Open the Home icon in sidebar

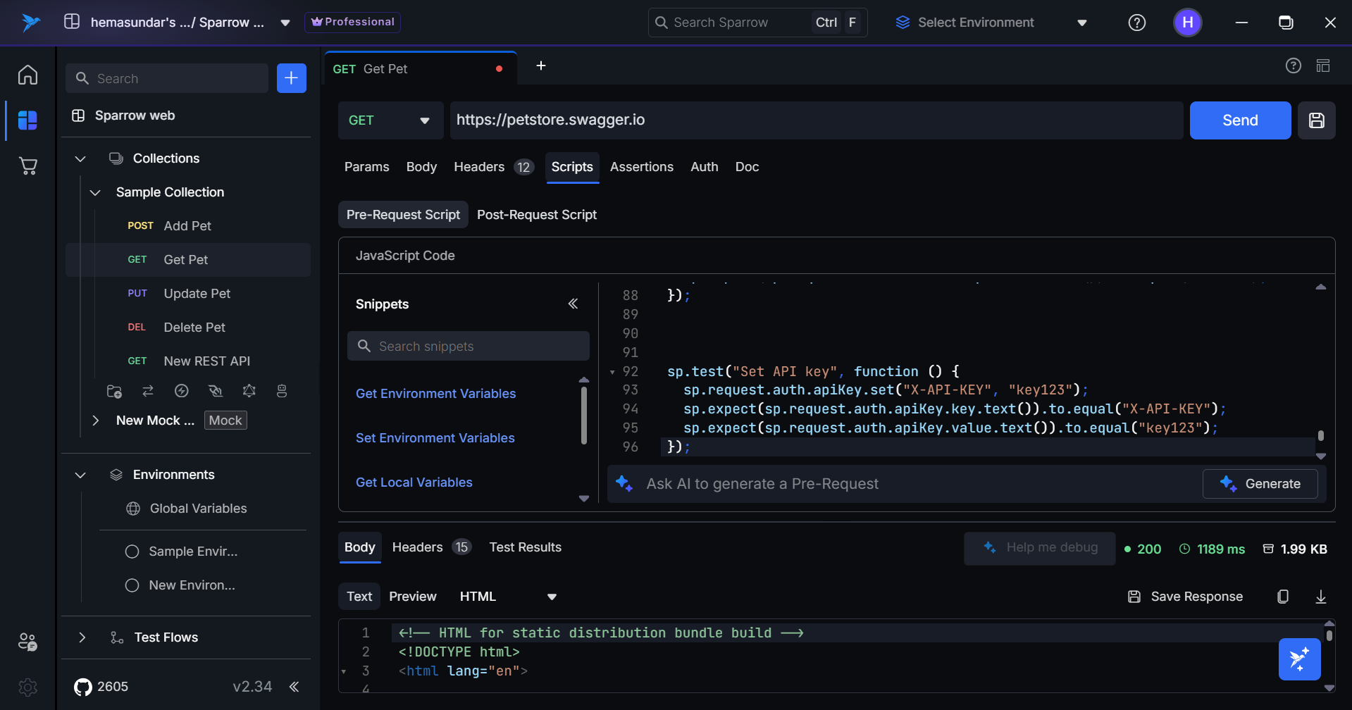27,75
